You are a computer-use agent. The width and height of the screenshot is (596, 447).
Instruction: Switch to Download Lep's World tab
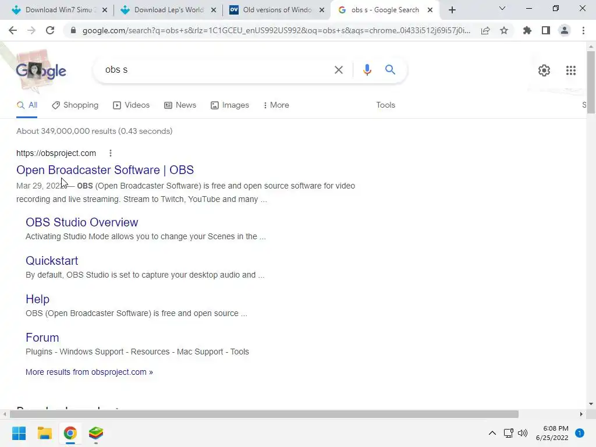pyautogui.click(x=168, y=10)
